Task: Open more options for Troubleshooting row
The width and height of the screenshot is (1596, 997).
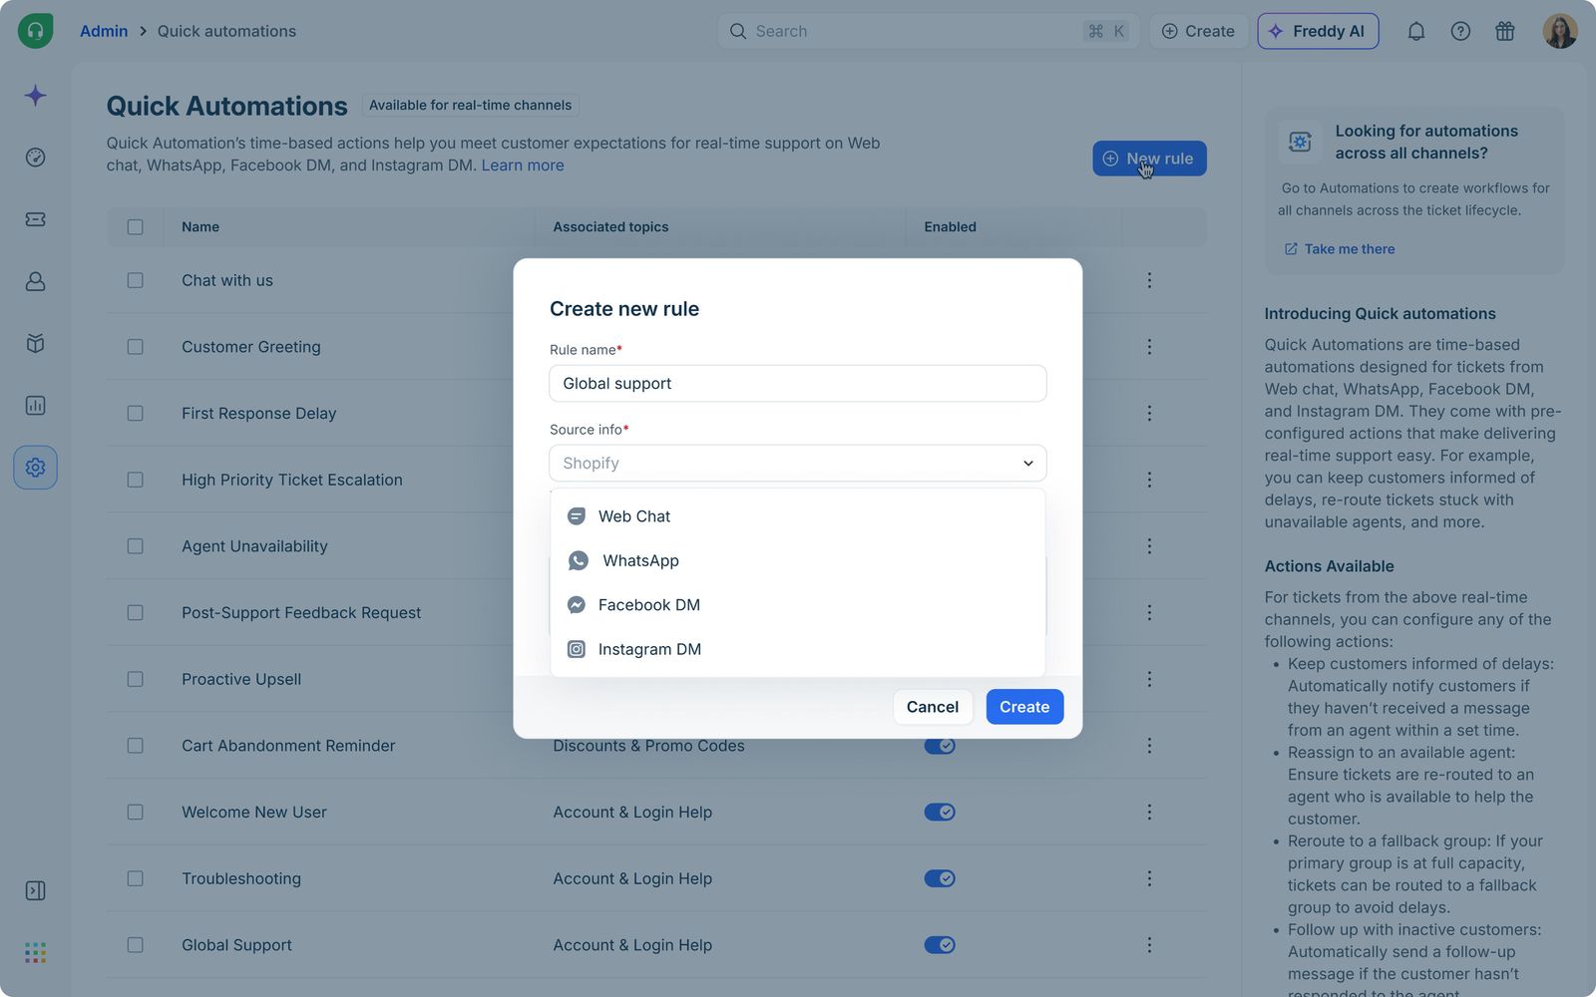Action: tap(1149, 878)
